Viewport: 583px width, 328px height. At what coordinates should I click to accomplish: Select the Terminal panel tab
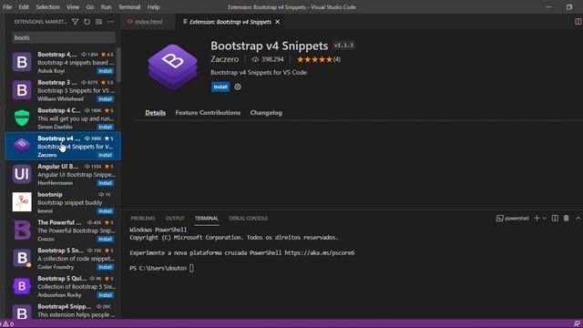point(207,219)
